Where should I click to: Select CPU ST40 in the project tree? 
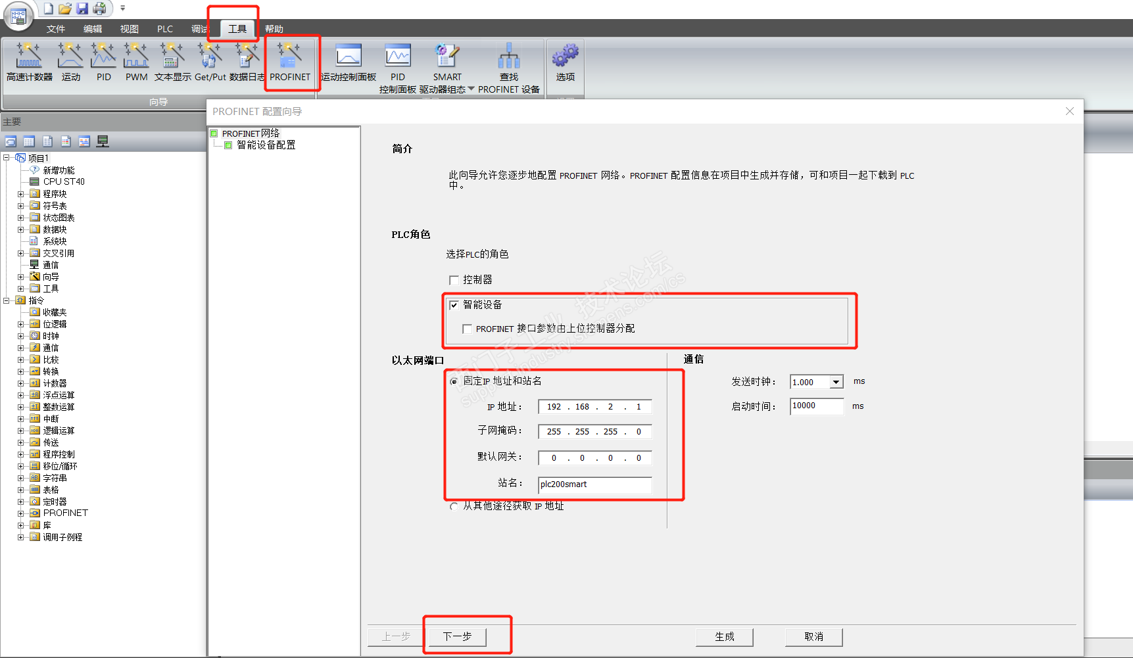(64, 181)
